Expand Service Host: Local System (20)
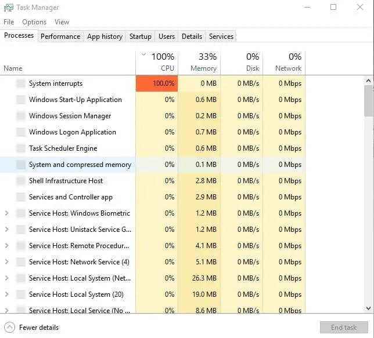This screenshot has width=374, height=338. (6, 295)
